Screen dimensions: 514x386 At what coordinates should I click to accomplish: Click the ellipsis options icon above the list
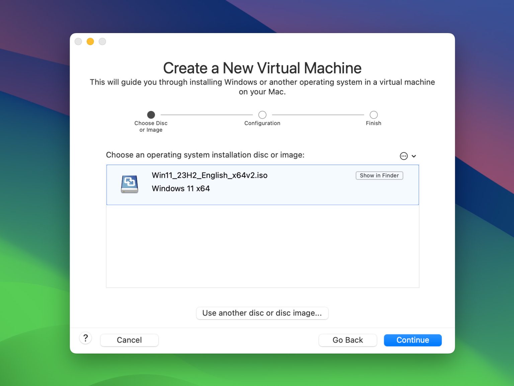click(404, 156)
